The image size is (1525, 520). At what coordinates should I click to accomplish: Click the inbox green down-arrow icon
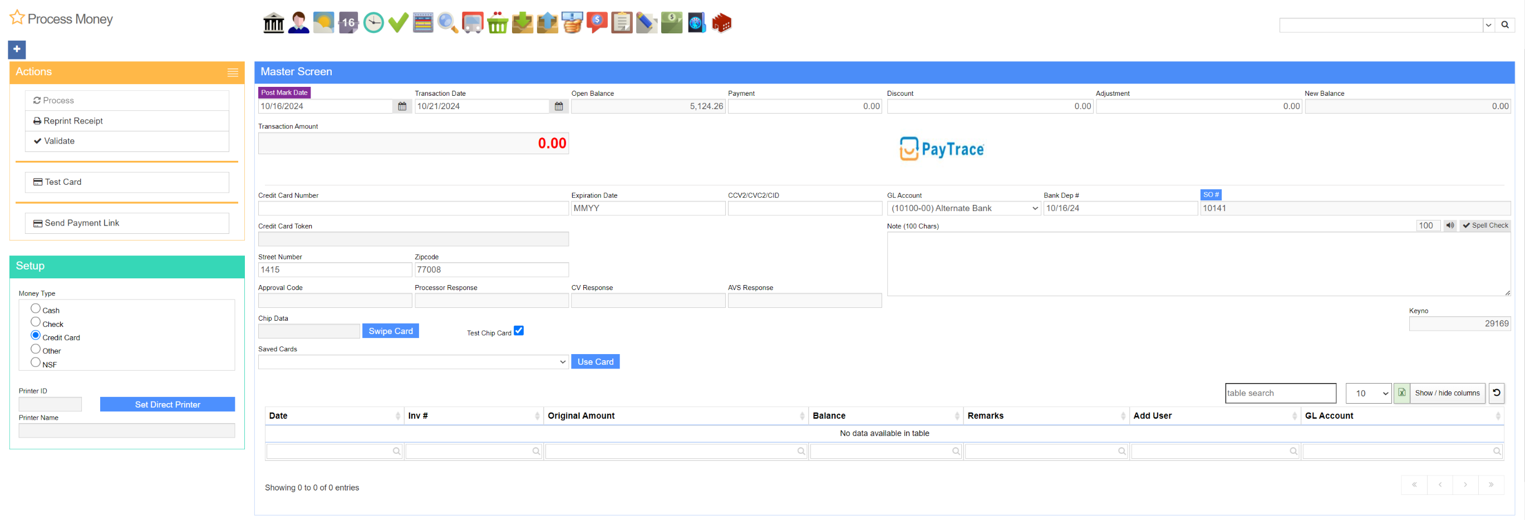pos(522,23)
